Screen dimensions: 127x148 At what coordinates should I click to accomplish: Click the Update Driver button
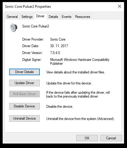24,83
